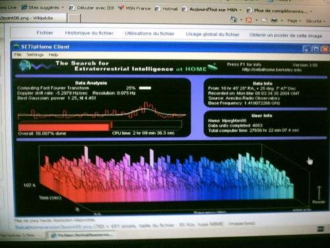The height and width of the screenshot is (248, 330).
Task: Click the Read mail envelope icon
Action: tap(265, 21)
